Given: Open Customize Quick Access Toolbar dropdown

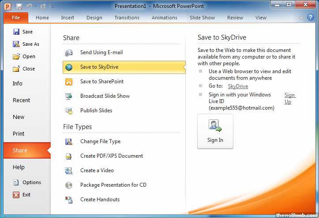Looking at the screenshot, I should (53, 7).
